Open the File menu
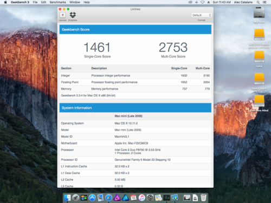Screen dimensions: 271x203 (35, 2)
